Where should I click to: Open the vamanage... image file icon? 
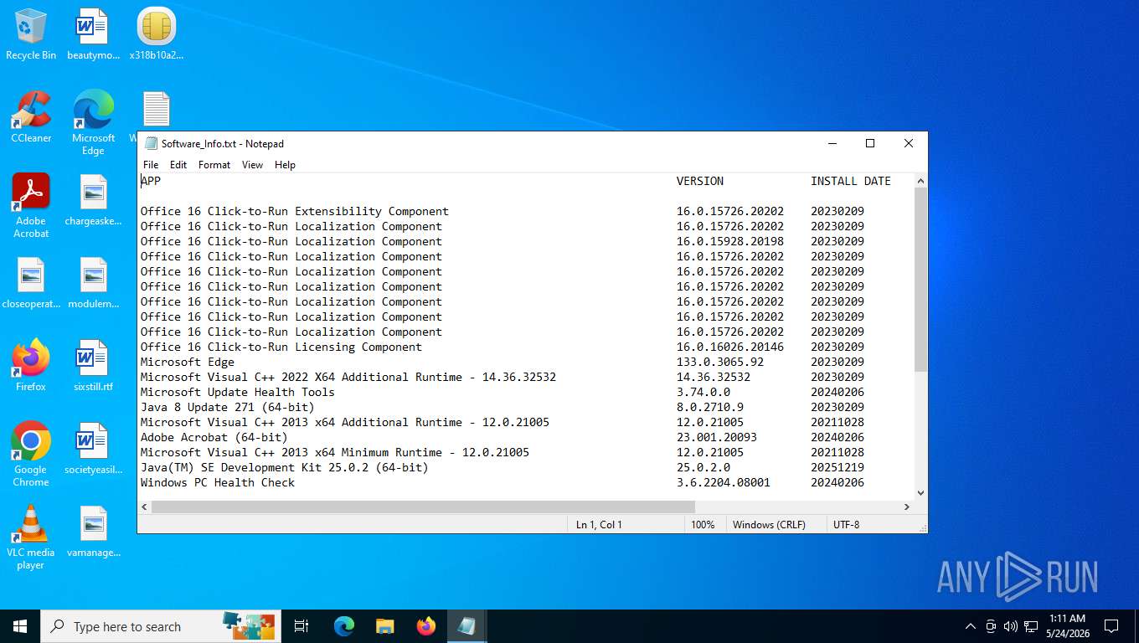[x=93, y=532]
